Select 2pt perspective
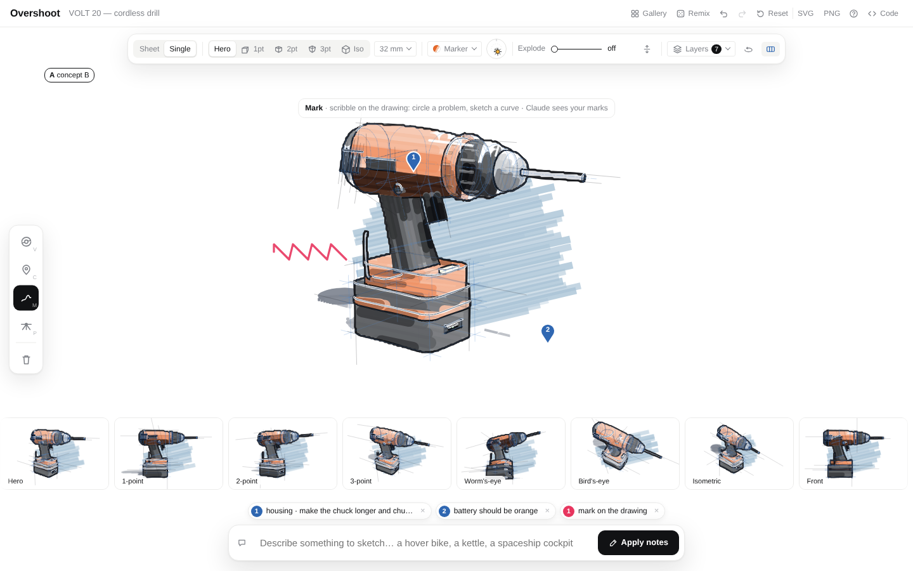This screenshot has height=571, width=913. (x=286, y=49)
